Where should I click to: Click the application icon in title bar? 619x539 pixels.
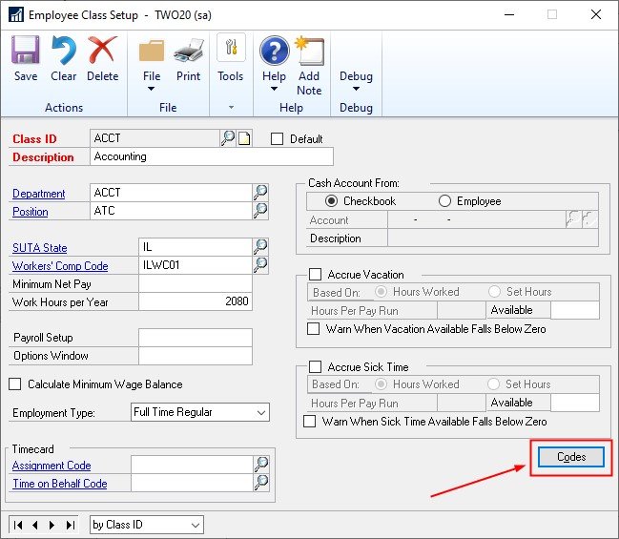[16, 15]
